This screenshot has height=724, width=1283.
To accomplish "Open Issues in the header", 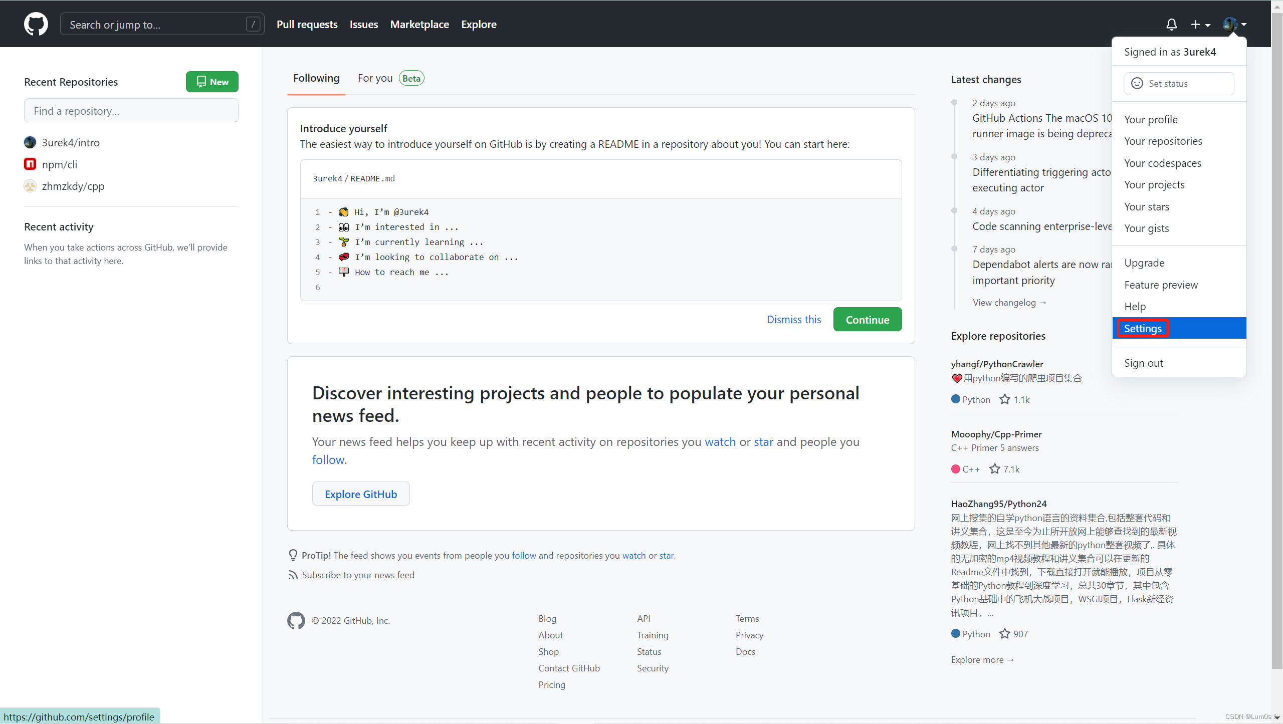I will 364,24.
